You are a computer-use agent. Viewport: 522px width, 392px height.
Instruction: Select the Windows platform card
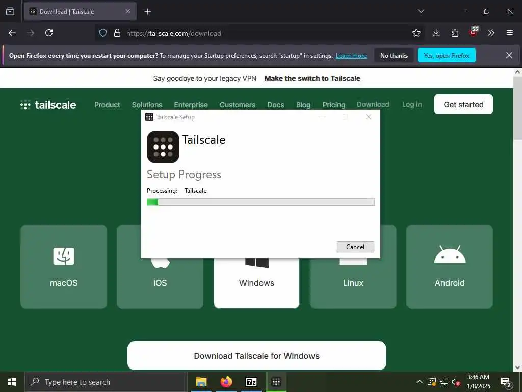click(x=257, y=283)
